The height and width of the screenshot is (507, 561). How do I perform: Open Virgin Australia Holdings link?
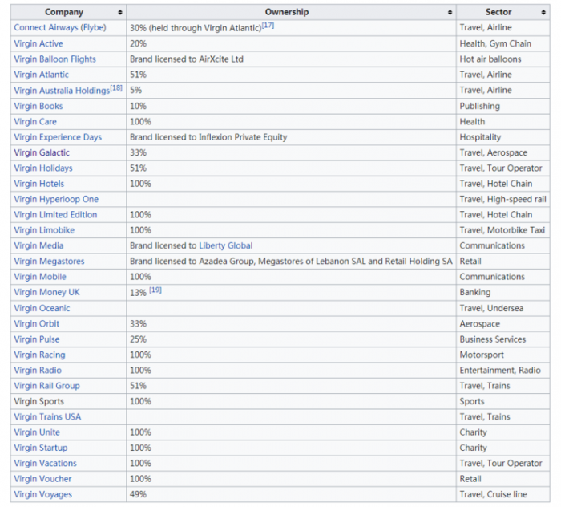pos(61,91)
